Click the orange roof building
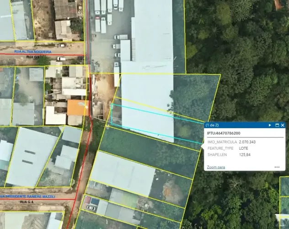289x229 pixels. (x=77, y=108)
